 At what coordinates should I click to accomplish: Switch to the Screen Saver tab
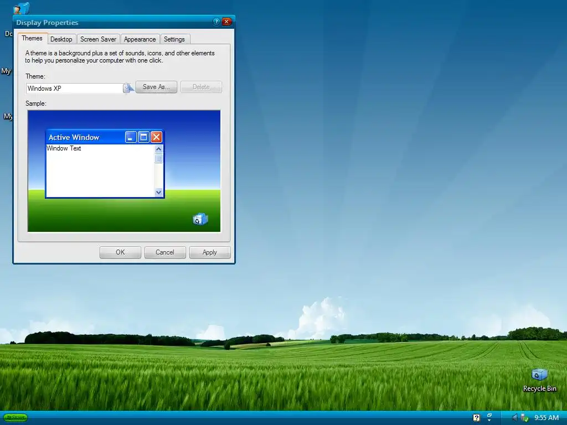(98, 39)
